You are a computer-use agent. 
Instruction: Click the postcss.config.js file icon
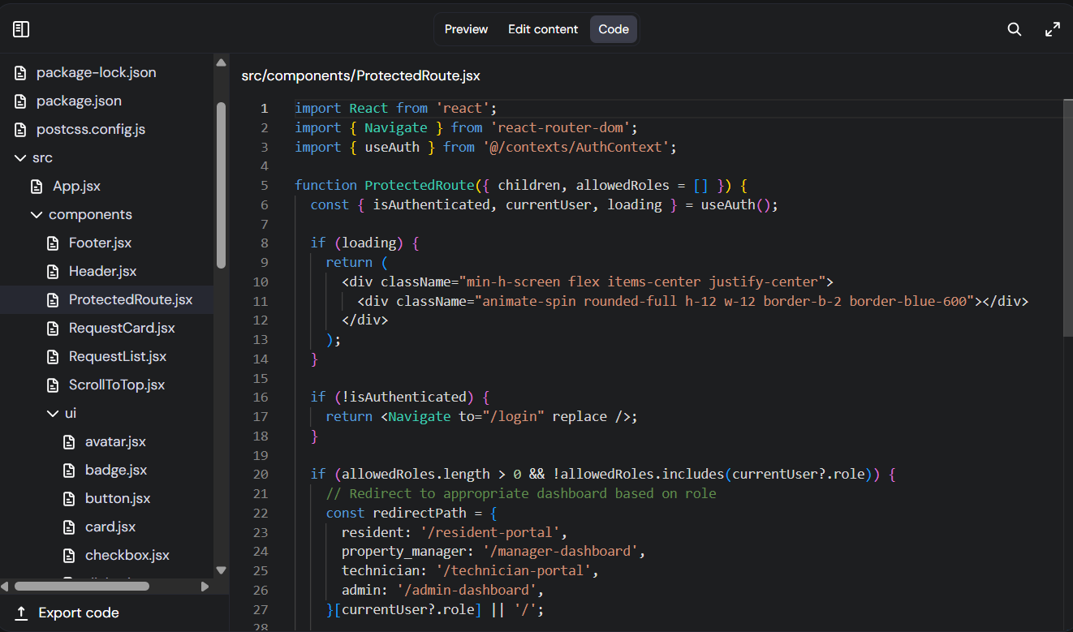(x=21, y=130)
